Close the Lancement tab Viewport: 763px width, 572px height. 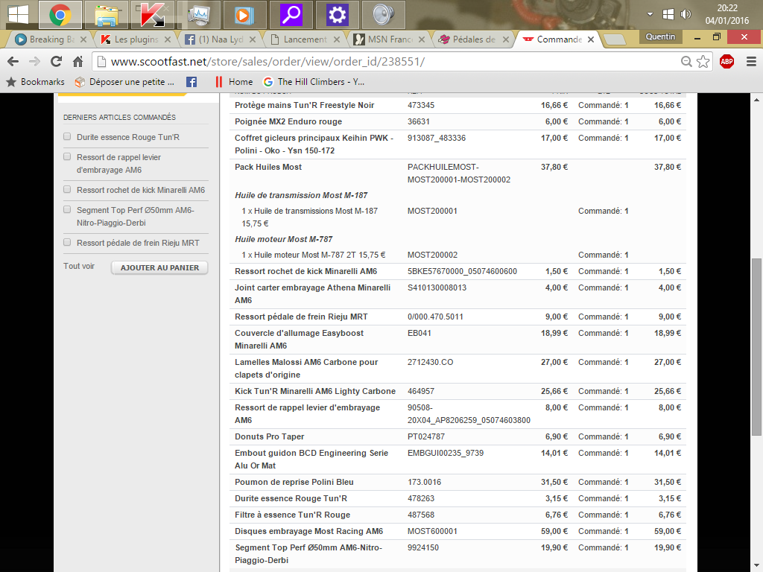point(336,39)
